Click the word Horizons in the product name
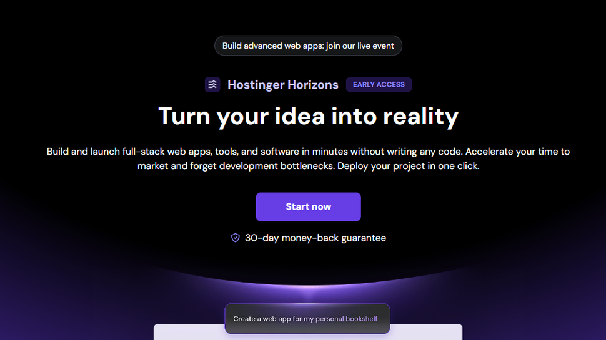 [312, 84]
